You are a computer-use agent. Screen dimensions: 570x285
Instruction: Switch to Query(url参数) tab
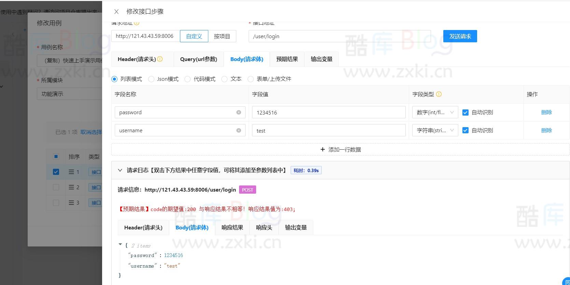[x=199, y=59]
